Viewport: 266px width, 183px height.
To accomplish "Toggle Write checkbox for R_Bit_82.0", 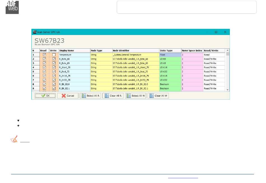I will [x=54, y=84].
